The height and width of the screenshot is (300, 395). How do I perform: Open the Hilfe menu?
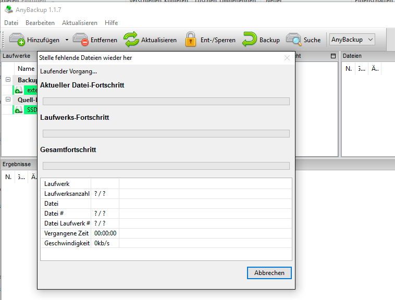point(112,22)
